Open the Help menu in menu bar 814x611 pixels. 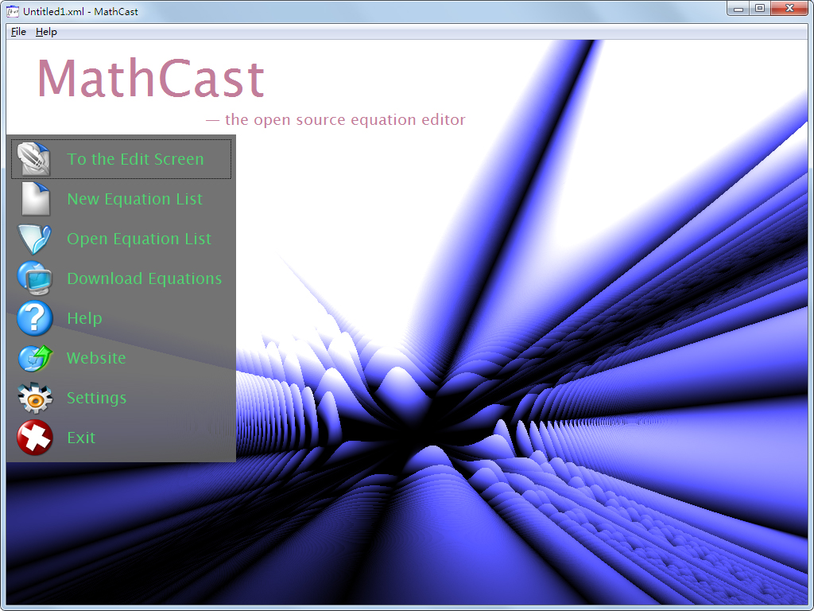click(x=46, y=32)
